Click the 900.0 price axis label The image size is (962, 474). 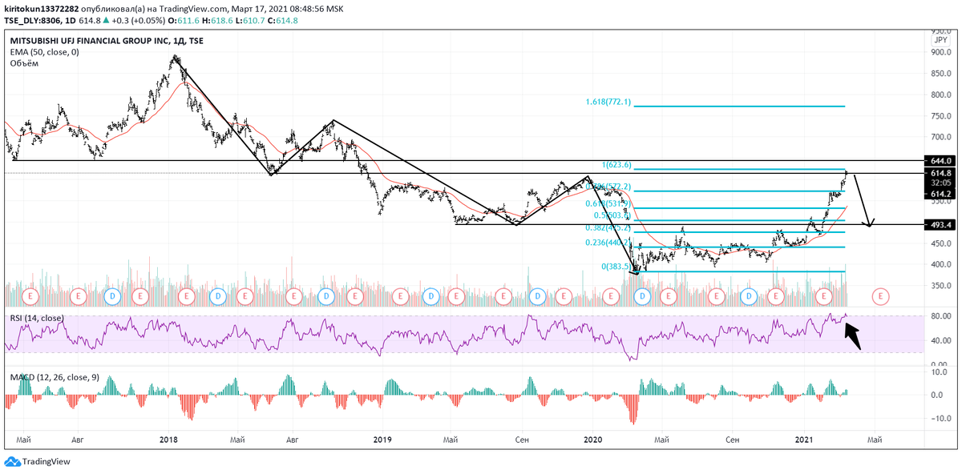click(941, 52)
